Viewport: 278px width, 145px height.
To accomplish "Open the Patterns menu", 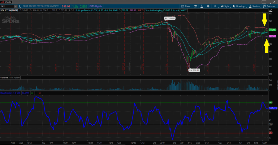I will click(x=269, y=6).
